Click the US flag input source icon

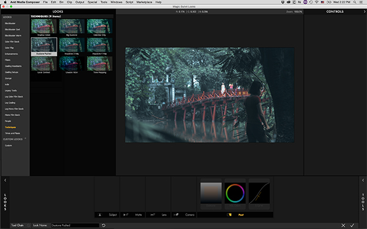pos(322,2)
